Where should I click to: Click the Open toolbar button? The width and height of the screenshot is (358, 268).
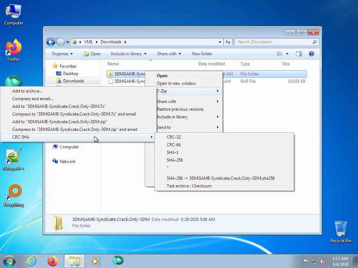tap(92, 54)
